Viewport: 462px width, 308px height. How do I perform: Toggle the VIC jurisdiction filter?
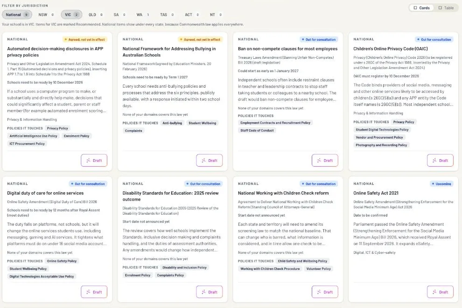[x=71, y=15]
